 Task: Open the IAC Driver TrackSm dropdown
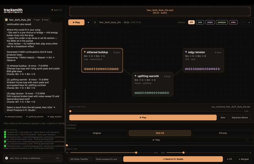[x=81, y=159]
